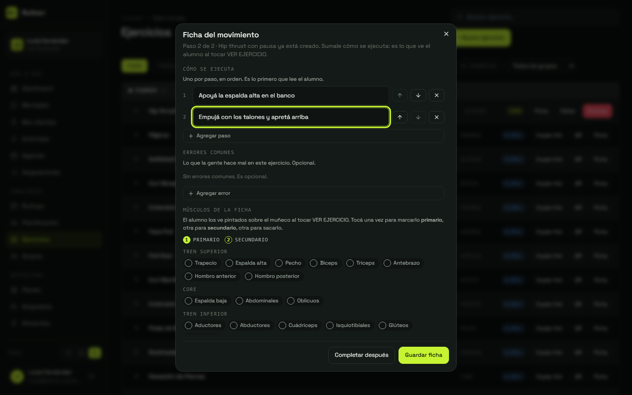The width and height of the screenshot is (632, 395).
Task: Click the plus icon in Agregar error
Action: point(191,194)
